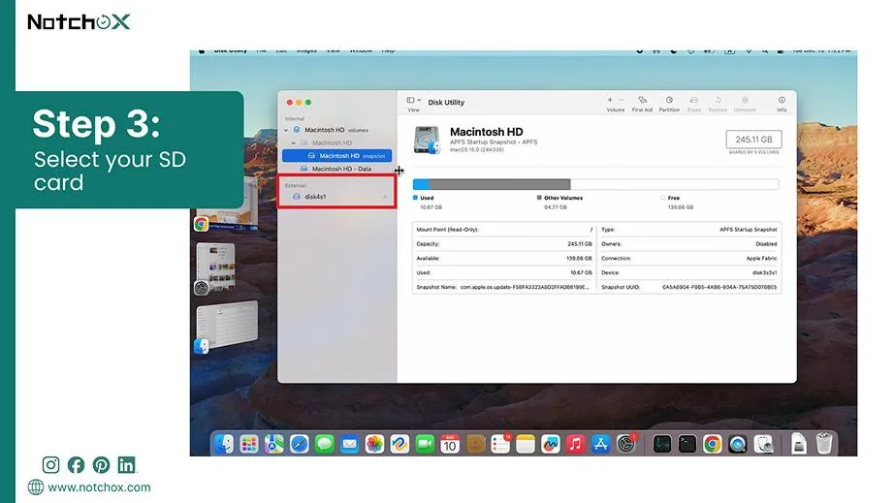The height and width of the screenshot is (503, 894).
Task: Collapse the nested Macintosh HD container
Action: tap(294, 143)
